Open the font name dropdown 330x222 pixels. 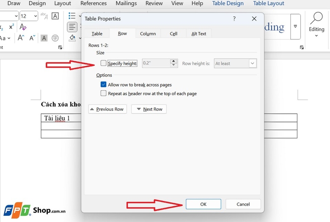[16, 16]
